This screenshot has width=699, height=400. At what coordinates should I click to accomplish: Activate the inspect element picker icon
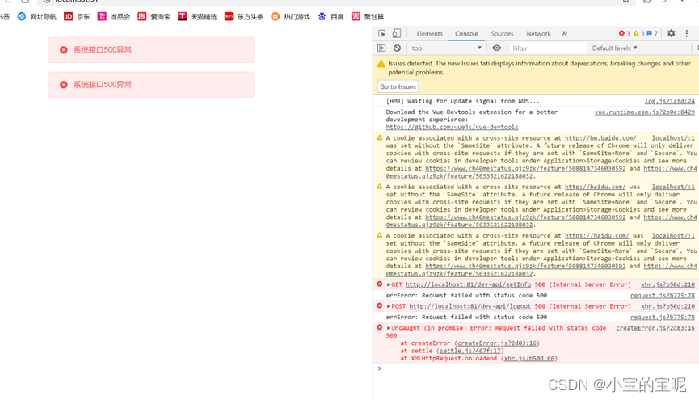click(382, 33)
